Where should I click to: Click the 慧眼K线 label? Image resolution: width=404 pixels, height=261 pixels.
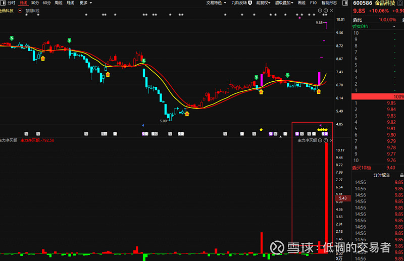32,11
